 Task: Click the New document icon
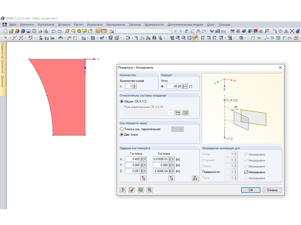pos(6,31)
